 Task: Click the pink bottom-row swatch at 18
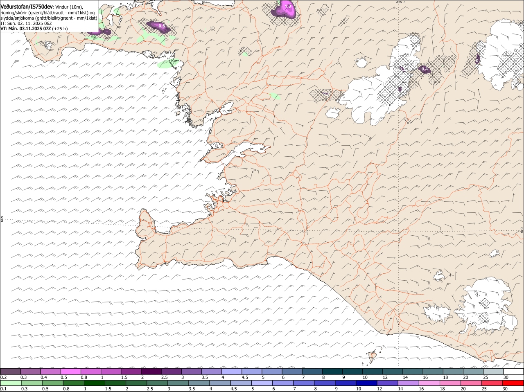coord(450,383)
